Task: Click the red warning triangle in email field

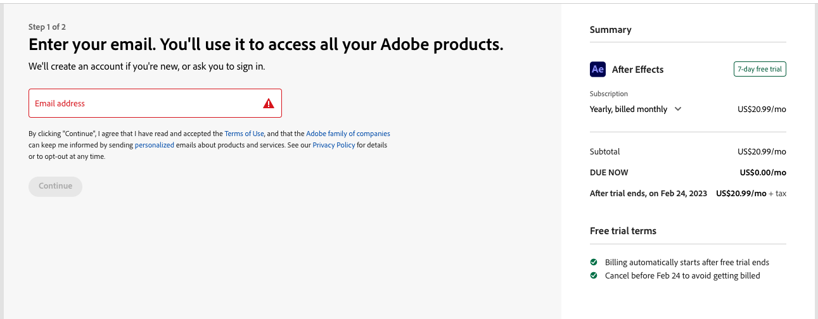Action: tap(269, 103)
